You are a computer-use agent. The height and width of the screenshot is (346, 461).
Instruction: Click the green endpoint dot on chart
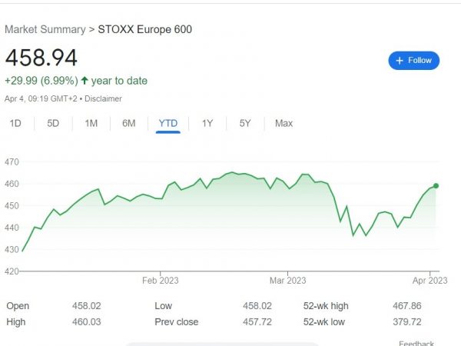(436, 186)
